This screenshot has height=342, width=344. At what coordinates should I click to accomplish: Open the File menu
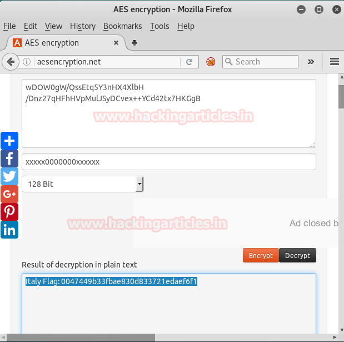coord(9,26)
